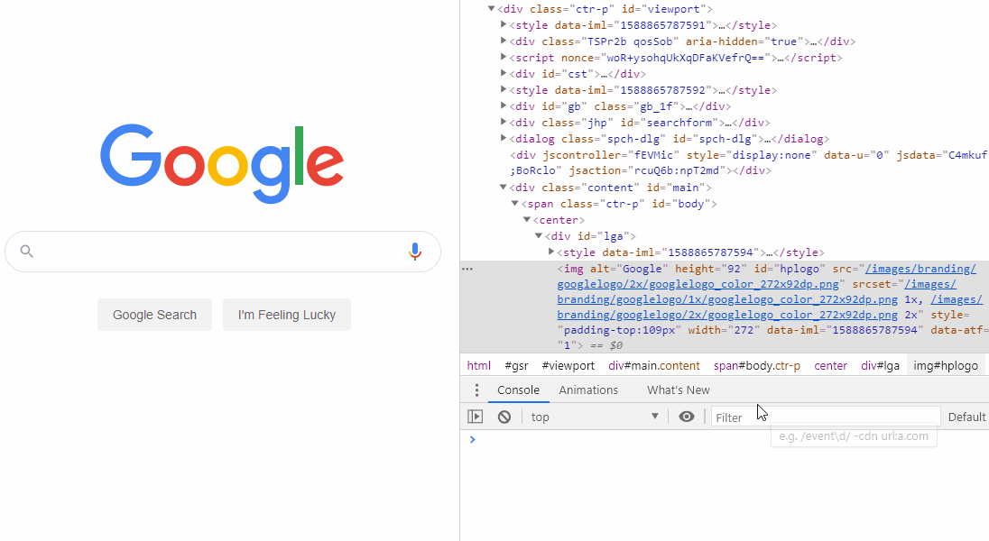The width and height of the screenshot is (989, 541).
Task: Collapse the center element node
Action: click(x=527, y=219)
